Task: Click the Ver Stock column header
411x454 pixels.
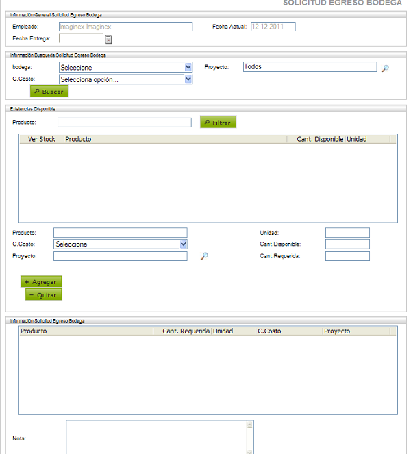Action: coord(42,139)
